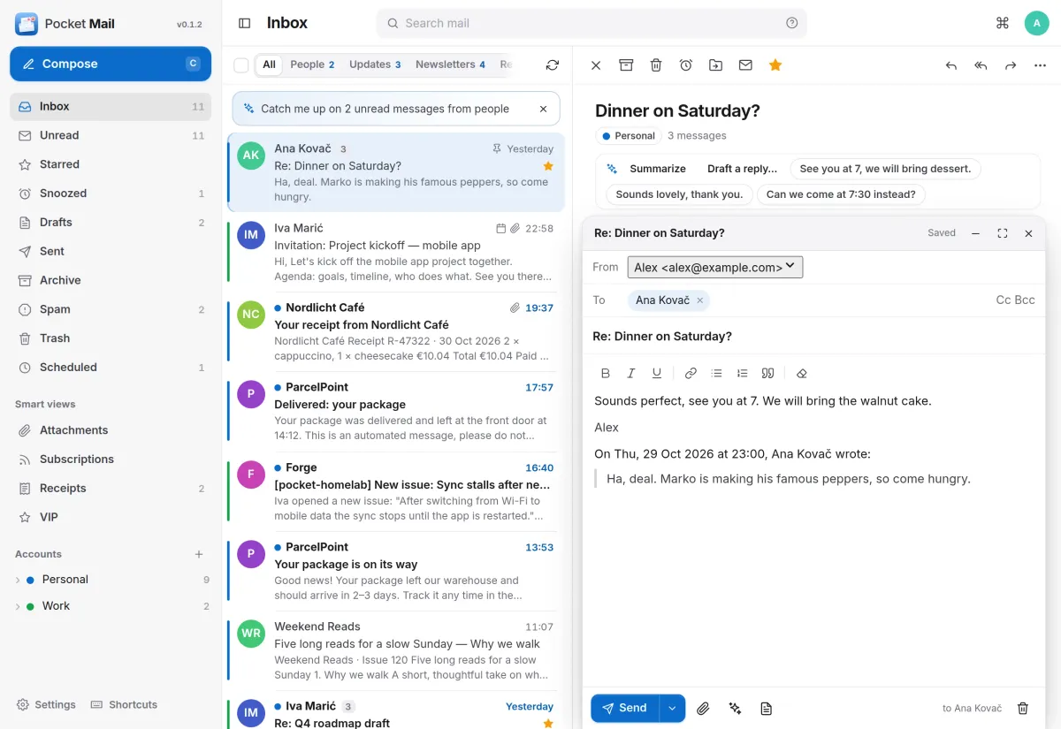Delete the open conversation using trash icon
This screenshot has height=729, width=1061.
(656, 65)
